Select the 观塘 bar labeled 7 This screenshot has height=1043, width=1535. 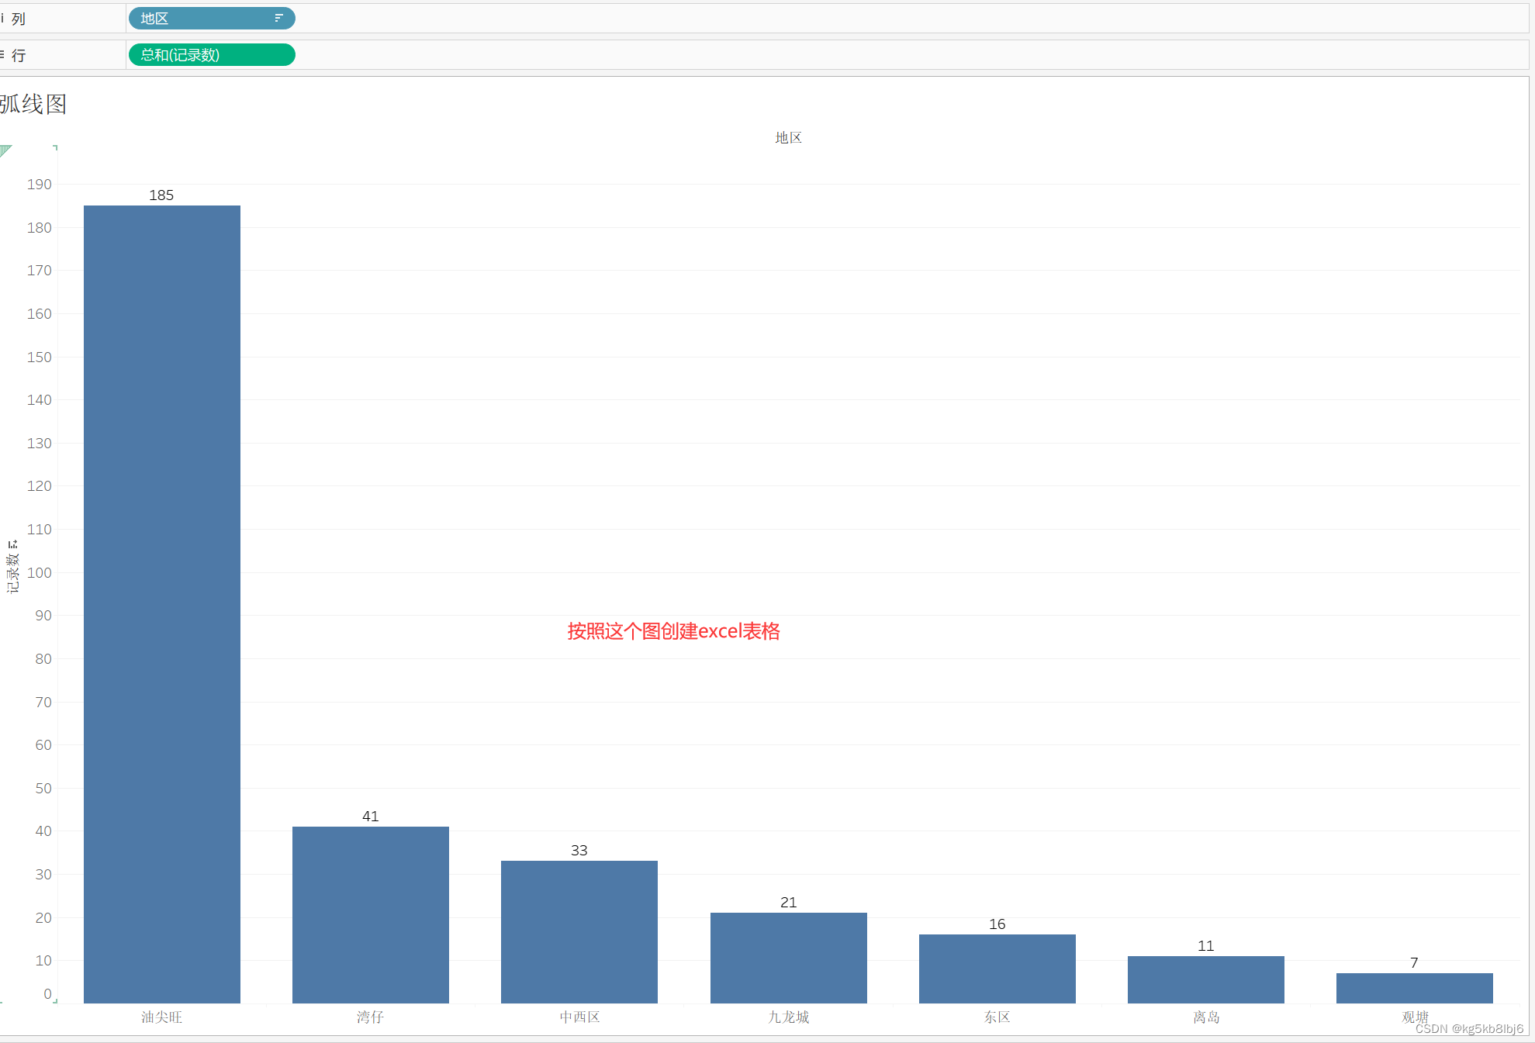tap(1415, 988)
